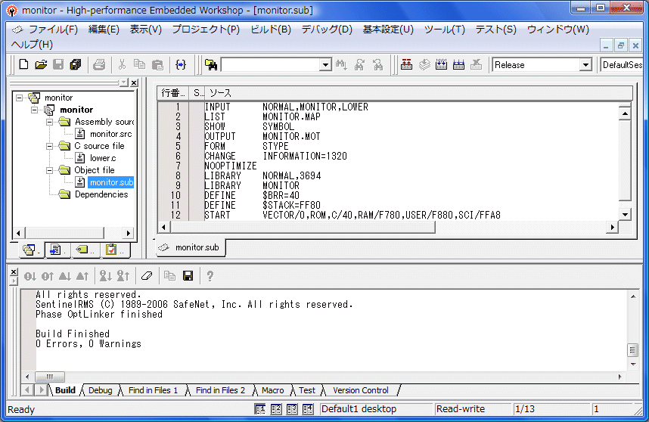
Task: Switch to desktop layout 4 icon
Action: tap(308, 409)
